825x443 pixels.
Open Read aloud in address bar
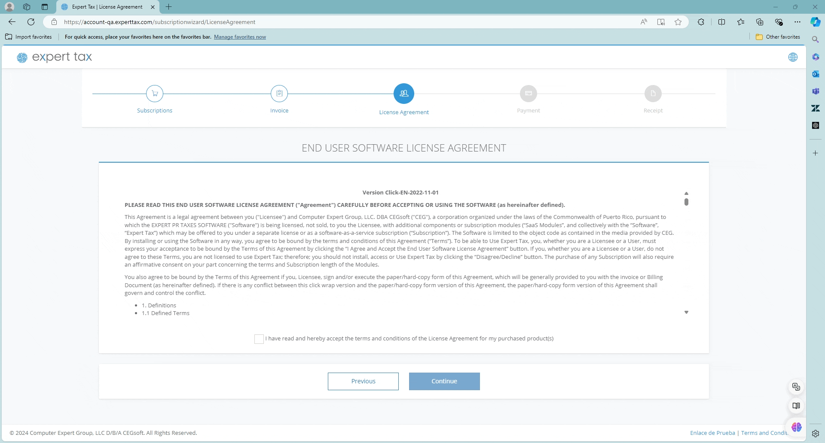point(644,22)
